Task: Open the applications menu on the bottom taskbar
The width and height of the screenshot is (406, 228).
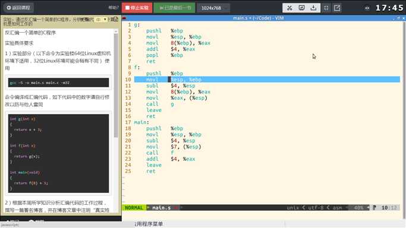Action: [x=149, y=224]
